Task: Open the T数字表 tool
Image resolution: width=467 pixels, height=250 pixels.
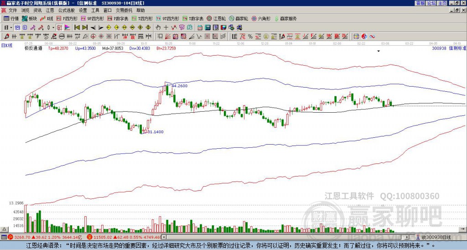Action: (193, 18)
